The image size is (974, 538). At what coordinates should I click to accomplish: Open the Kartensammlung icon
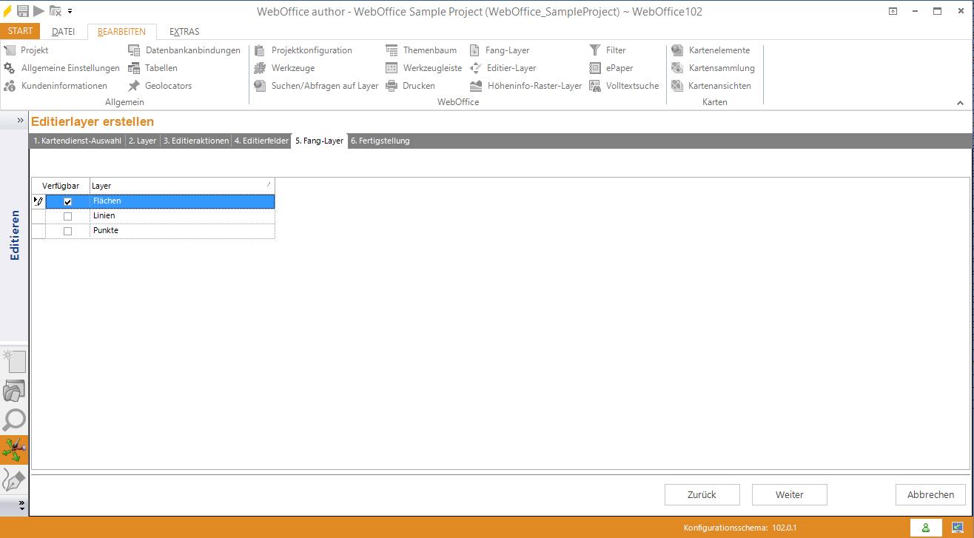[x=677, y=68]
